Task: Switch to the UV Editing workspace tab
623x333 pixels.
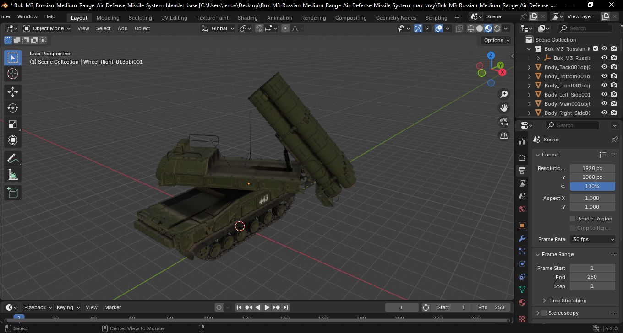Action: pyautogui.click(x=174, y=18)
